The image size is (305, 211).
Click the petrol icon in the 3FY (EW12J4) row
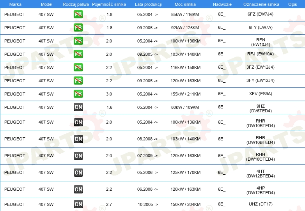[x=78, y=80]
